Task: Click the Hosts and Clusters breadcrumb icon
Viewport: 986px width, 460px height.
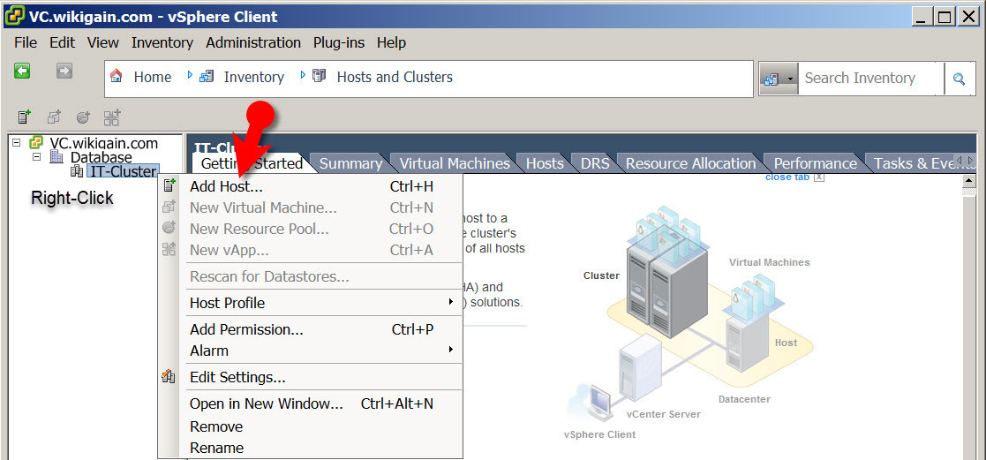Action: click(320, 76)
